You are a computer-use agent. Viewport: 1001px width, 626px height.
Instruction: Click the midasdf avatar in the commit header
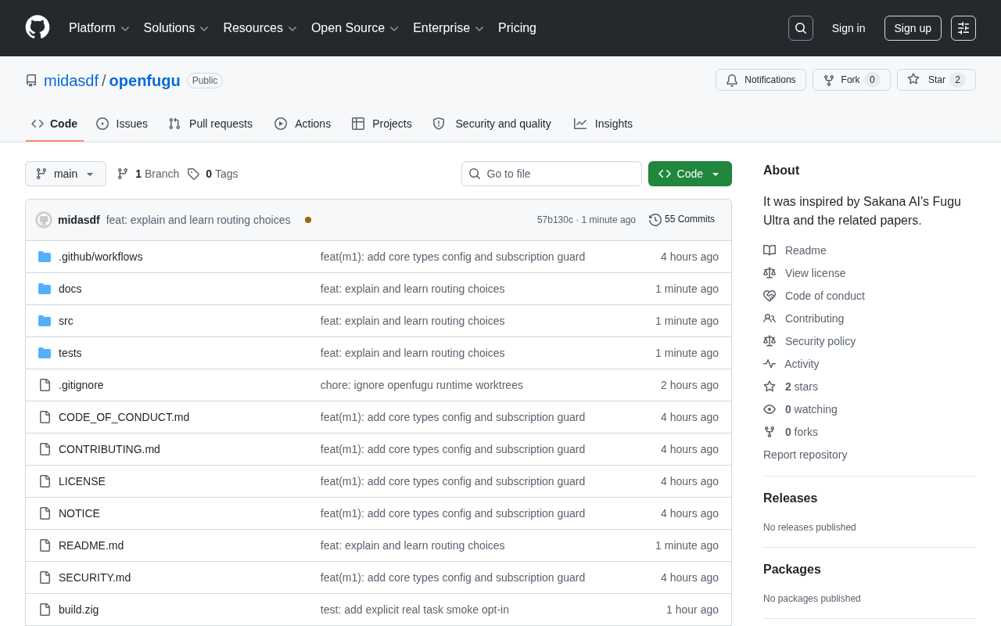(44, 220)
